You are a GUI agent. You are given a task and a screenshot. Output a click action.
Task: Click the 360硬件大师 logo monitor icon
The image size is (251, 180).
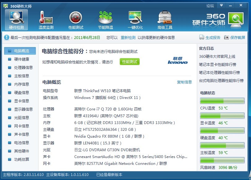(x=236, y=20)
